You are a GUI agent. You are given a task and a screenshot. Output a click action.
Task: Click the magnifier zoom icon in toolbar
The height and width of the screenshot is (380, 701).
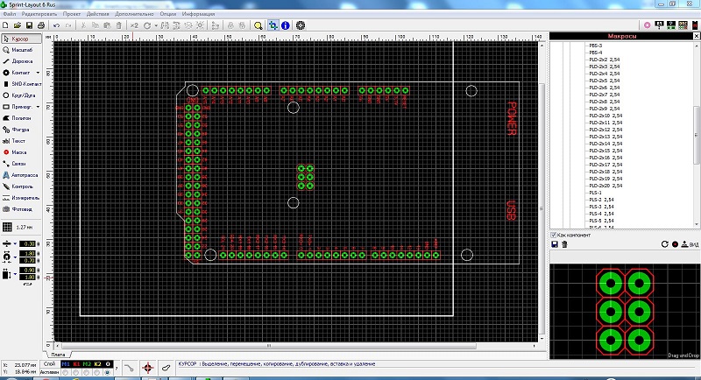pos(258,25)
